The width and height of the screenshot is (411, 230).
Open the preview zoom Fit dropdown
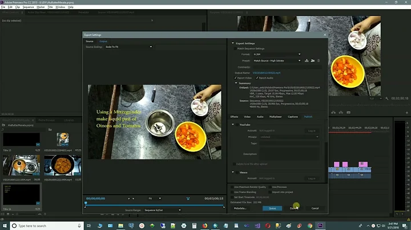tap(155, 199)
